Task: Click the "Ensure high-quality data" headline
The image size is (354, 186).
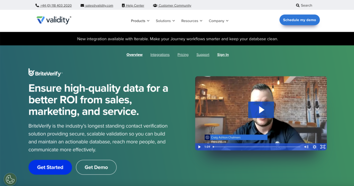Action: point(98,100)
